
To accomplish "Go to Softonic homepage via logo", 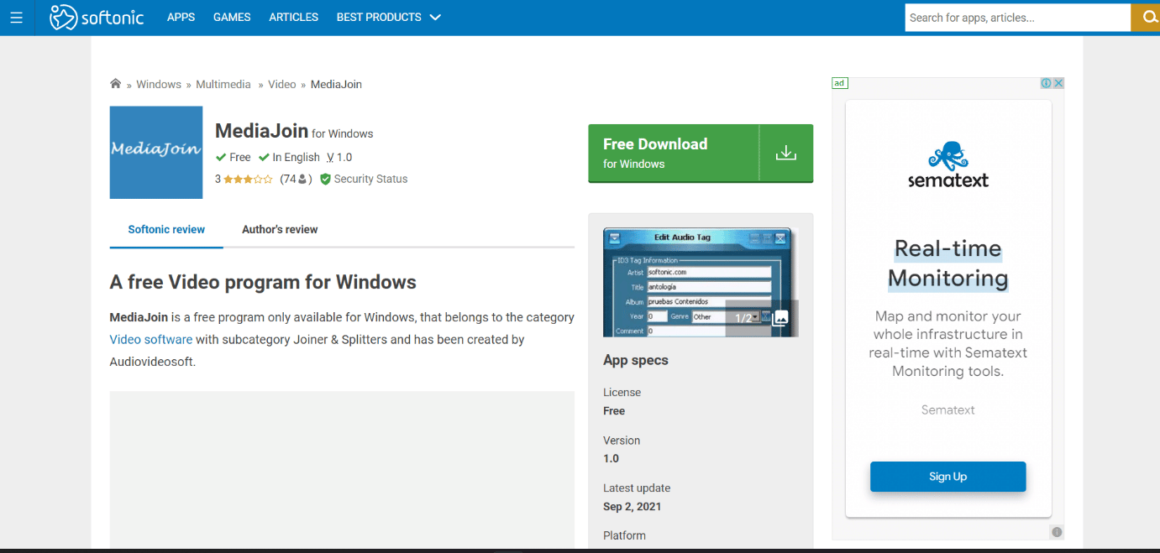I will [97, 17].
